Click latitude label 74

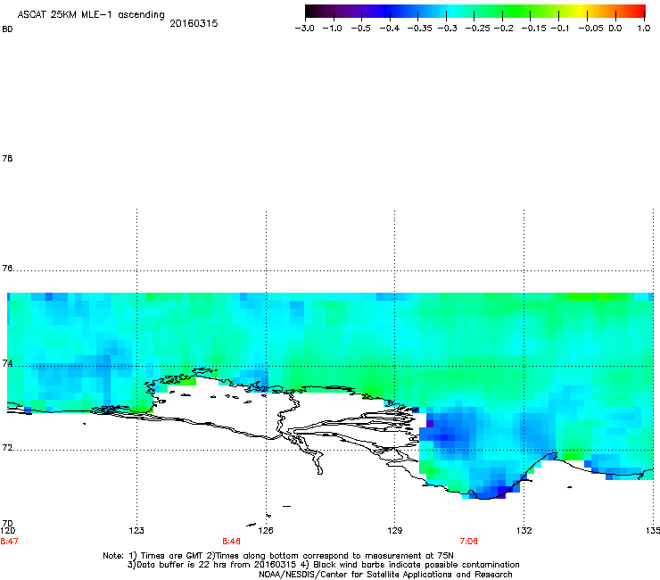pos(7,363)
